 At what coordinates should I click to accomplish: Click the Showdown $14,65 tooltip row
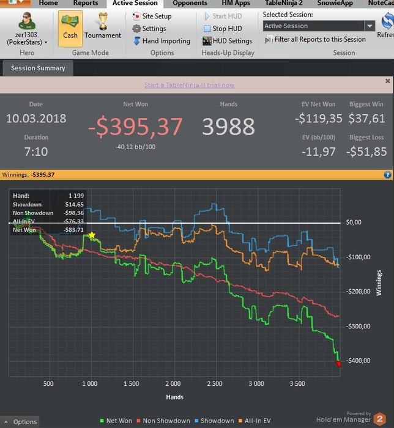pyautogui.click(x=48, y=204)
